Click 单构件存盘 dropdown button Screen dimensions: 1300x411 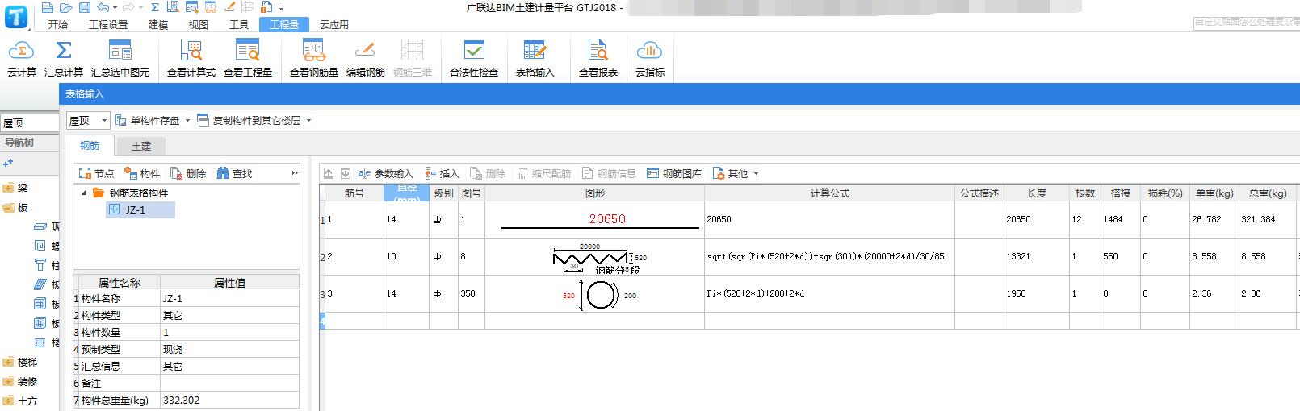(x=153, y=120)
